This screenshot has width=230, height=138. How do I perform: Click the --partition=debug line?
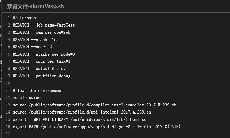(x=41, y=76)
